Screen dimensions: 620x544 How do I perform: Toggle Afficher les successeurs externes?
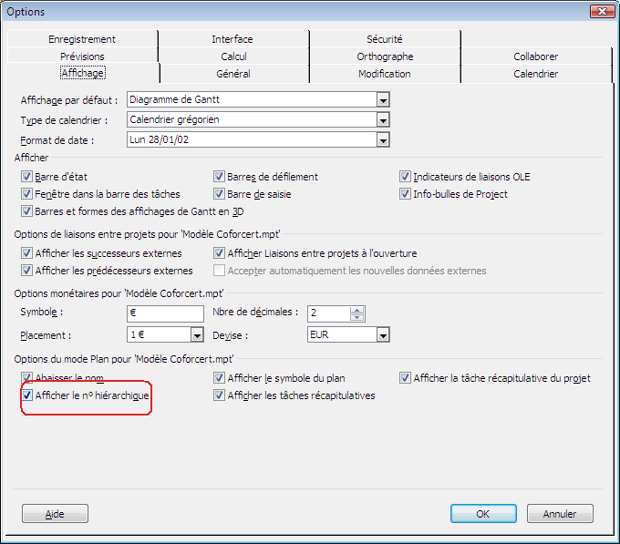tap(26, 253)
